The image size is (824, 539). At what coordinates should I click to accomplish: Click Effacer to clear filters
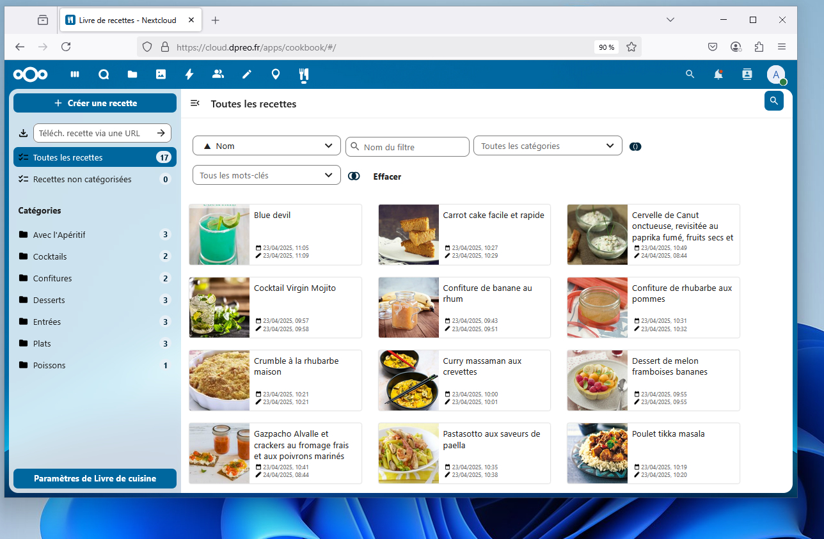[387, 176]
